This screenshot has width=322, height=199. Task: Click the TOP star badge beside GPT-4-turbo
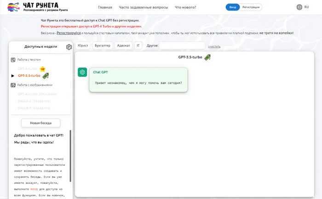tap(42, 69)
